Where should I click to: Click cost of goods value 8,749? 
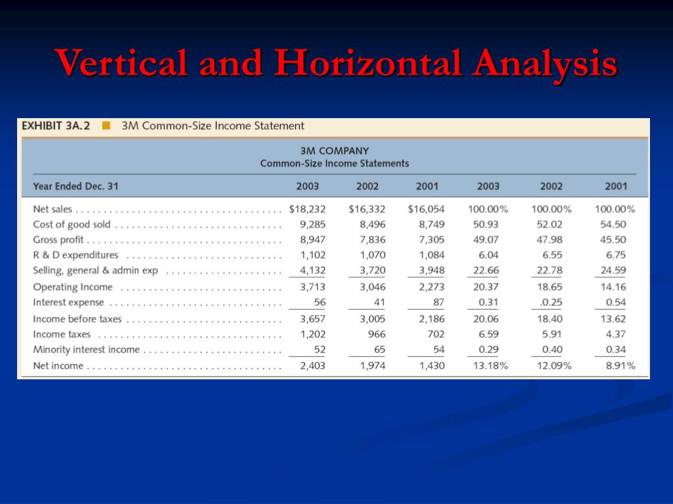pyautogui.click(x=432, y=224)
